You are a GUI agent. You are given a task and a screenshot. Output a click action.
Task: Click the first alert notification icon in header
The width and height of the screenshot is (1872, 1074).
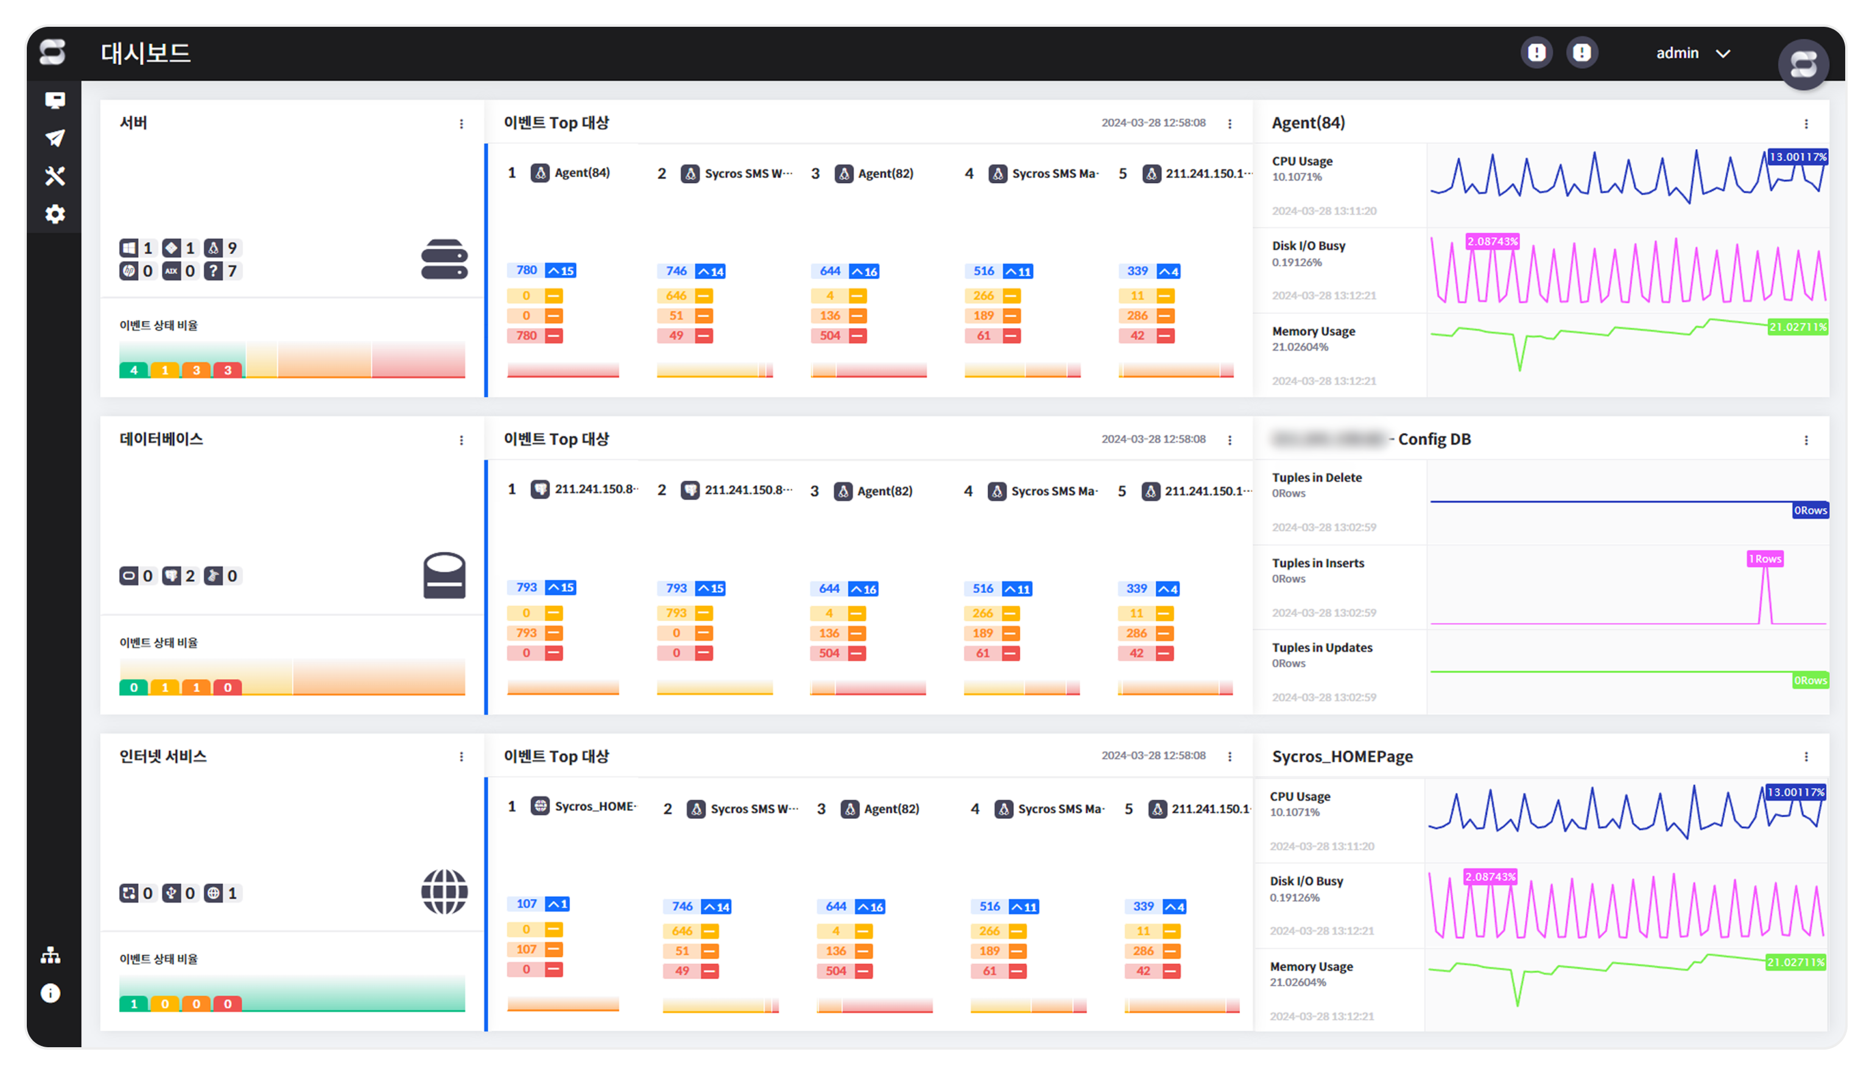click(1536, 53)
